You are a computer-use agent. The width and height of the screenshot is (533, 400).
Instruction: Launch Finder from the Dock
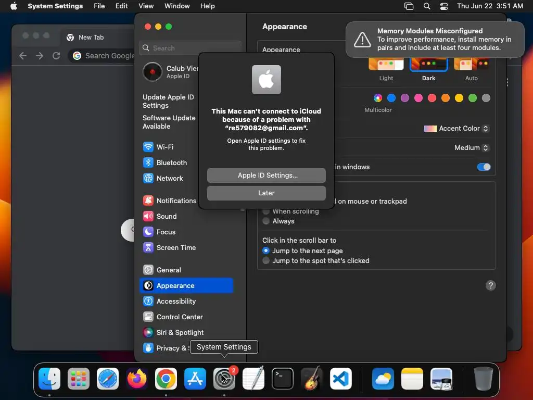pos(49,379)
